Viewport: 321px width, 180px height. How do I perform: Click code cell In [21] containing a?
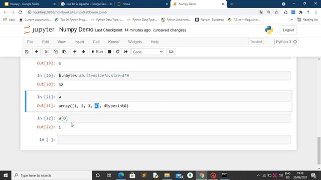pos(174,97)
